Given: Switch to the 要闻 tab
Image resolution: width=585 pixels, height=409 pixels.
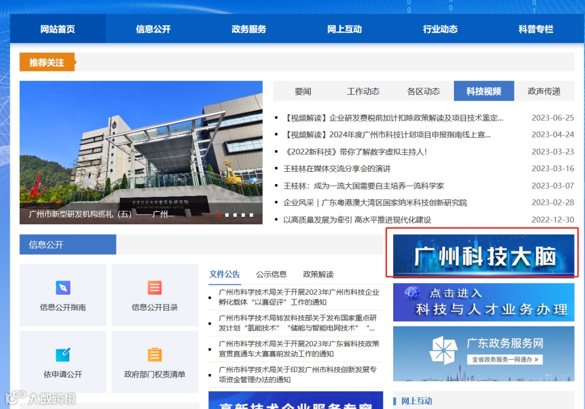Looking at the screenshot, I should coord(303,91).
